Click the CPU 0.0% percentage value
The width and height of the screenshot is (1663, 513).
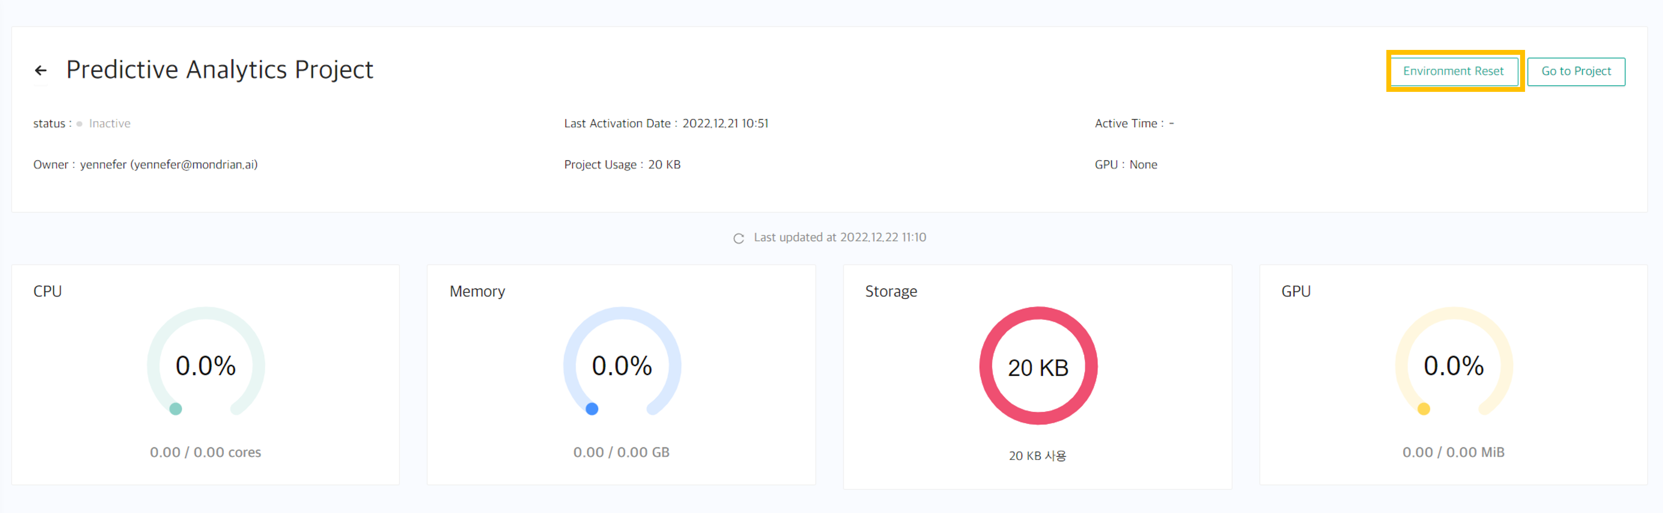206,366
